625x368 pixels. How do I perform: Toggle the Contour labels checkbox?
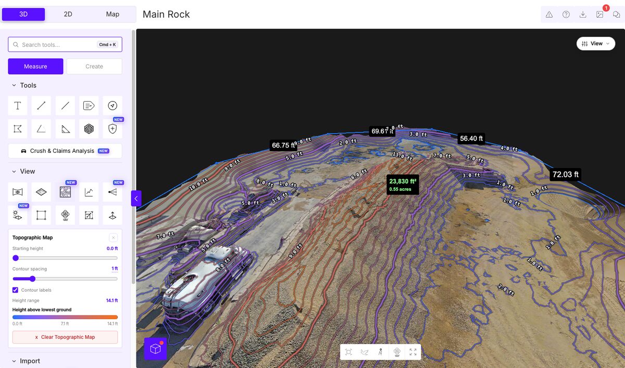(16, 290)
